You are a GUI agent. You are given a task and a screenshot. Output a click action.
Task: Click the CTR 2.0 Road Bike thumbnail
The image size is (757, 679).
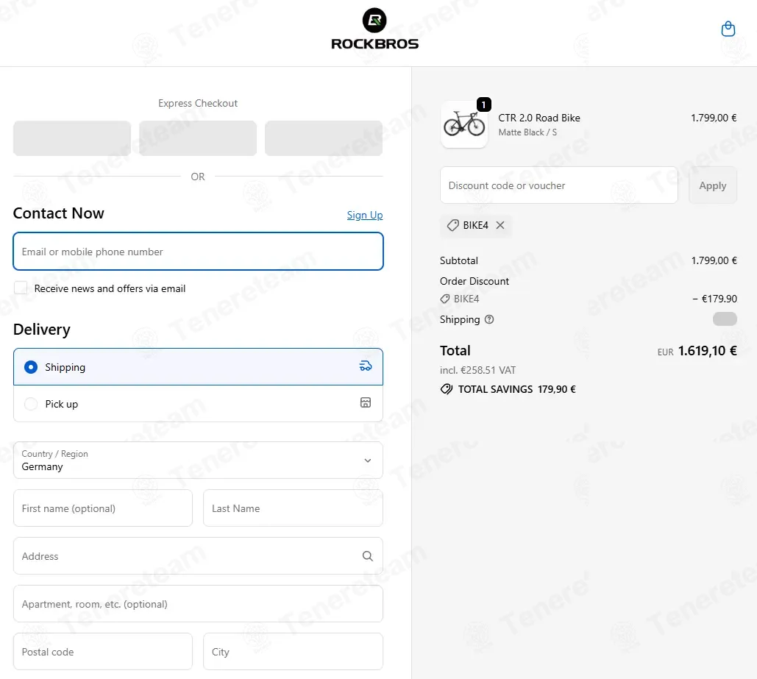464,124
